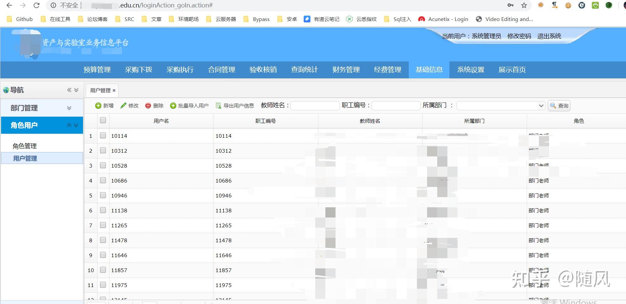The width and height of the screenshot is (626, 304).
Task: Sort by the 用户名 column header
Action: (x=161, y=121)
